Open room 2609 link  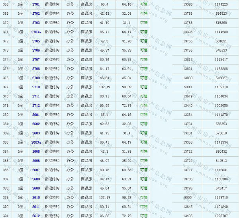[36, 188]
